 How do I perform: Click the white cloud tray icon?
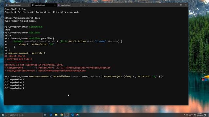[x=195, y=115]
